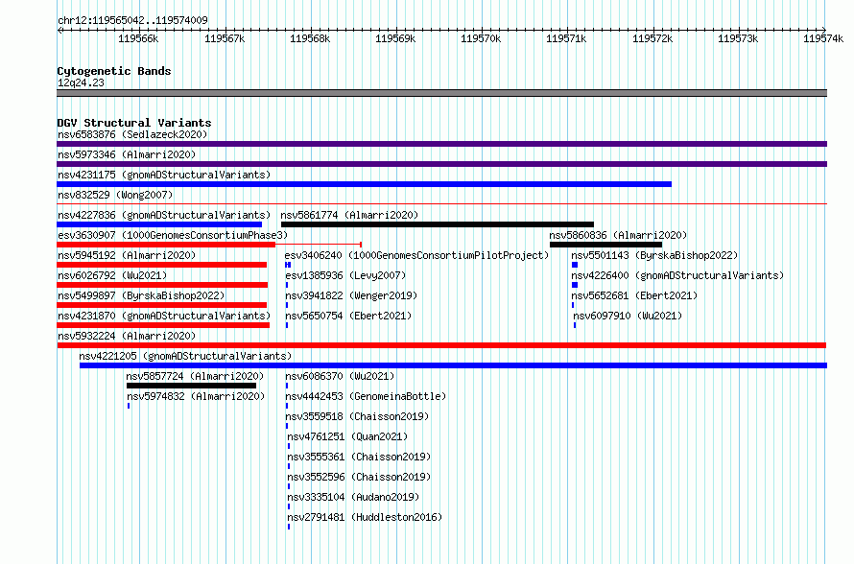Open nsv3559518 (Chaisson2019) label
854x564 pixels.
coord(357,416)
